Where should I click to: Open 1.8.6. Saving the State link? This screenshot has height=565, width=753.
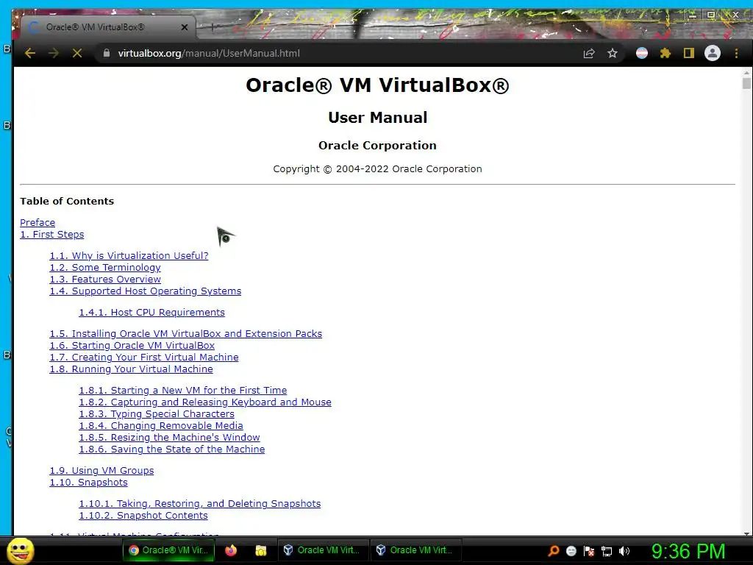tap(172, 449)
